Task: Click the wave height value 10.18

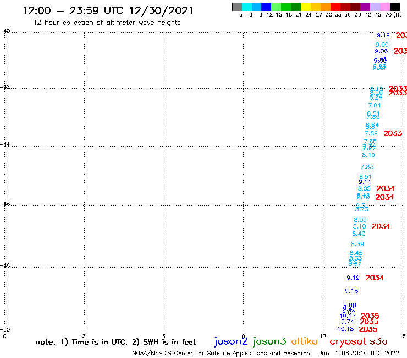Action: 345,329
